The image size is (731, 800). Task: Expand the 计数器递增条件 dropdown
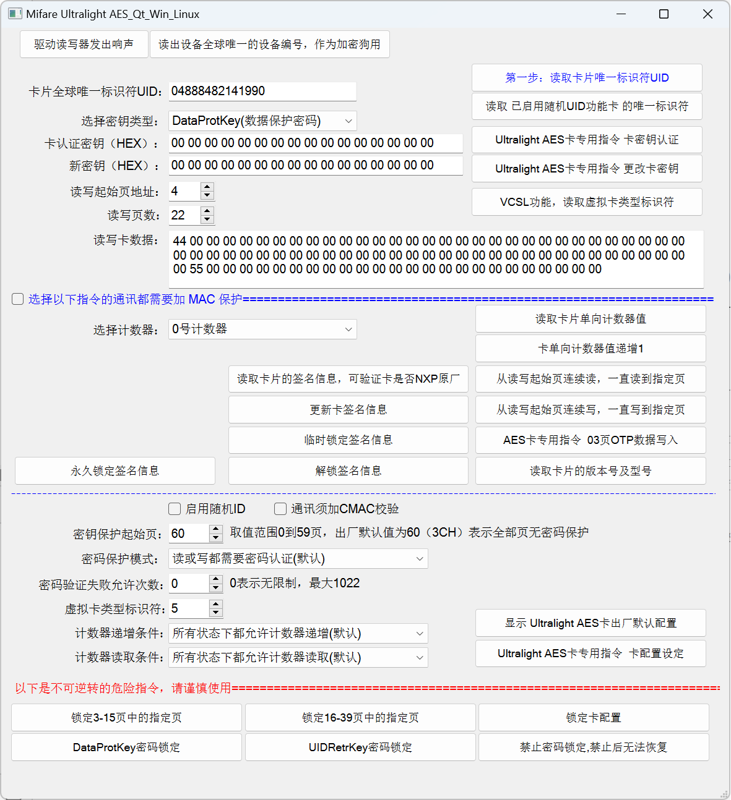[298, 634]
